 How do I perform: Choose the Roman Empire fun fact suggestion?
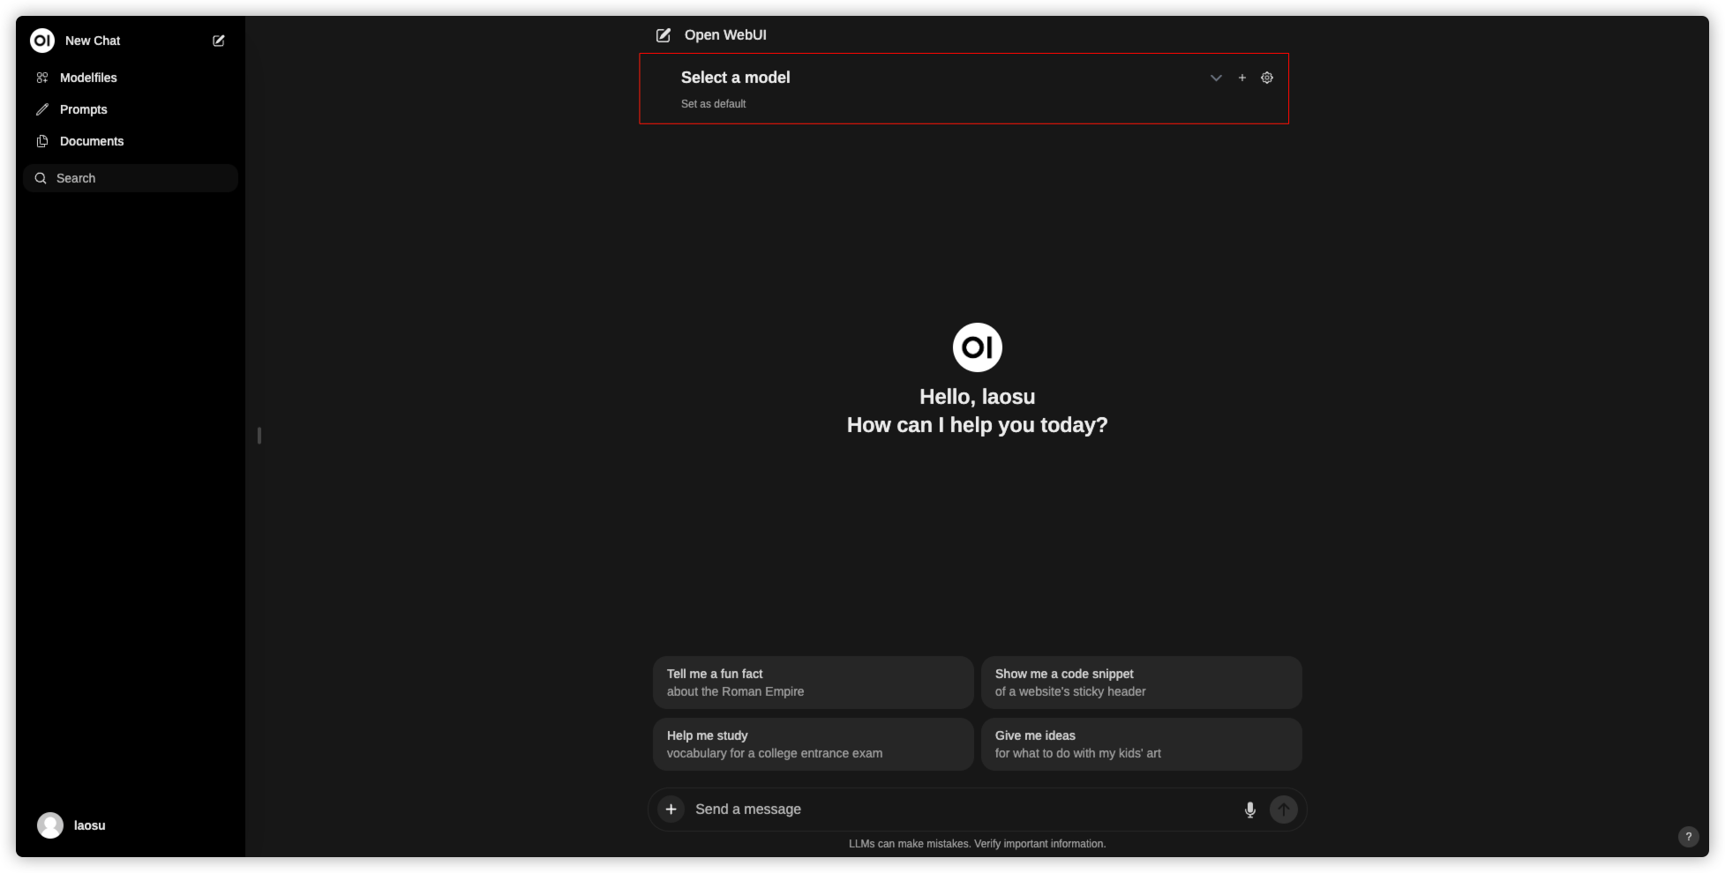point(813,683)
